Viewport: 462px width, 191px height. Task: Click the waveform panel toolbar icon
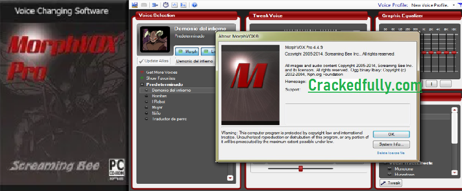[175, 5]
